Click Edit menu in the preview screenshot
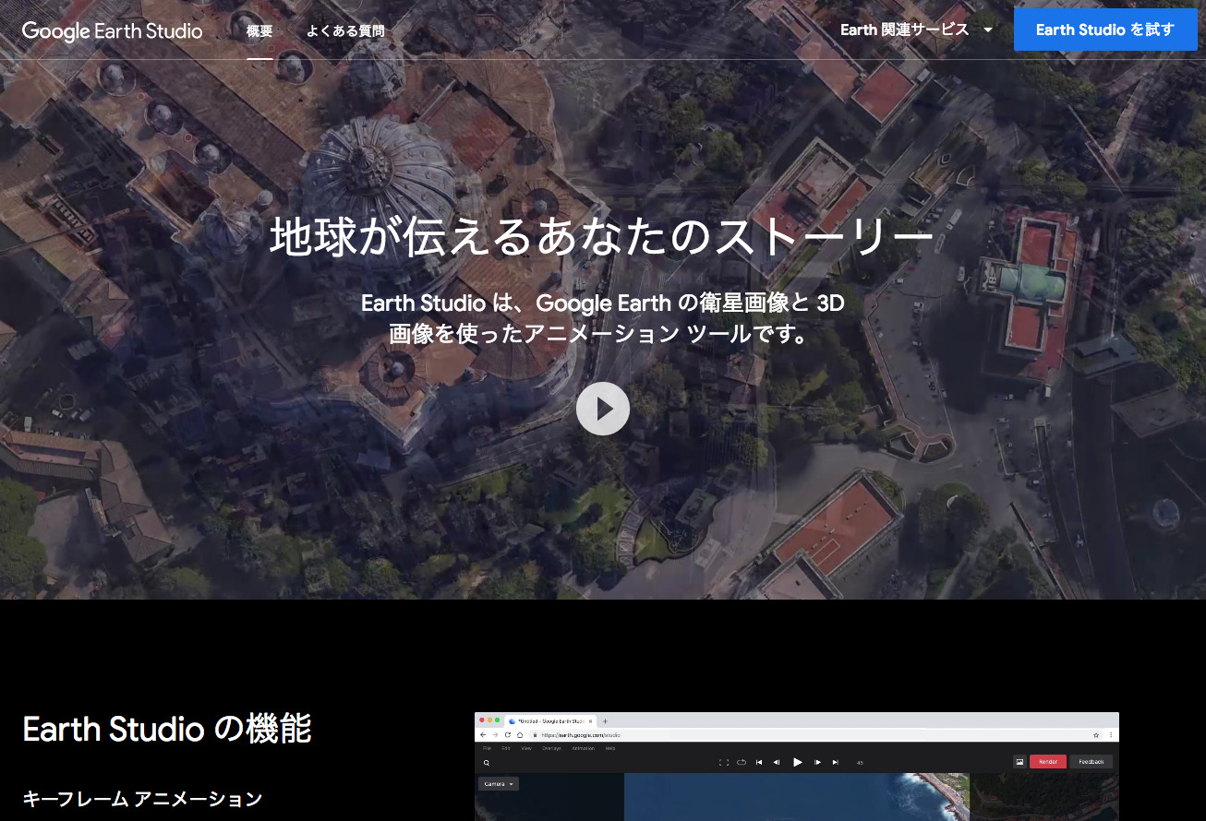The height and width of the screenshot is (821, 1206). tap(506, 748)
